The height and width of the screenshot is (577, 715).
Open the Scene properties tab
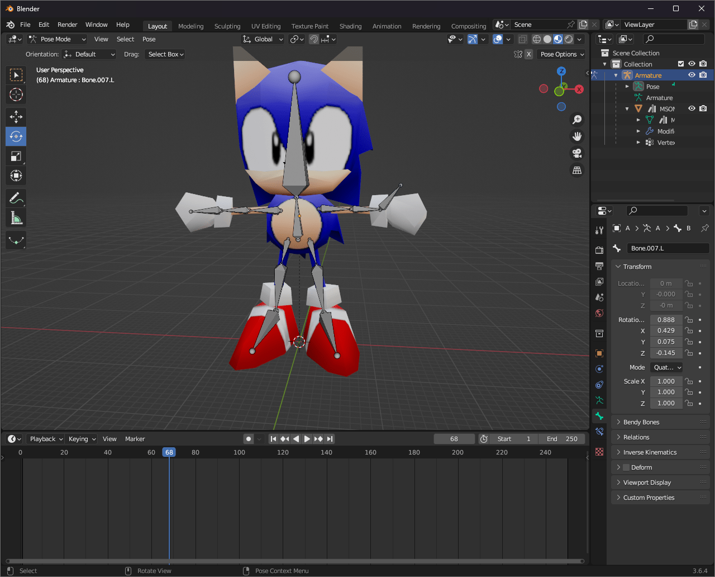pyautogui.click(x=599, y=297)
